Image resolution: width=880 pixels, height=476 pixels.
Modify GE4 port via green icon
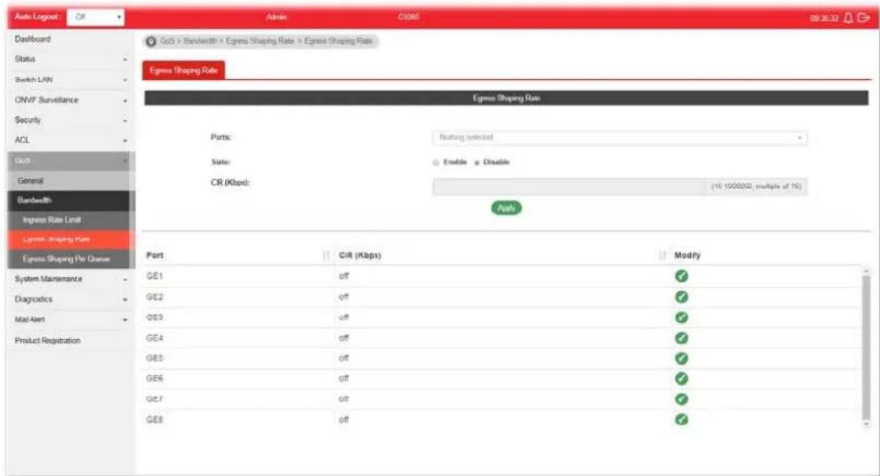pos(681,338)
